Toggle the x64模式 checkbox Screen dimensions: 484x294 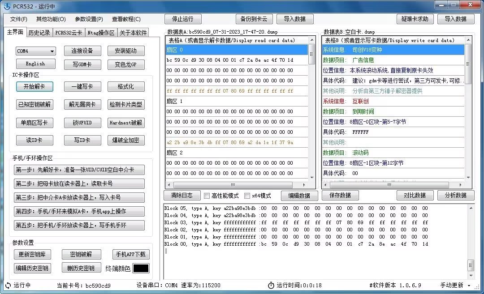(x=247, y=196)
